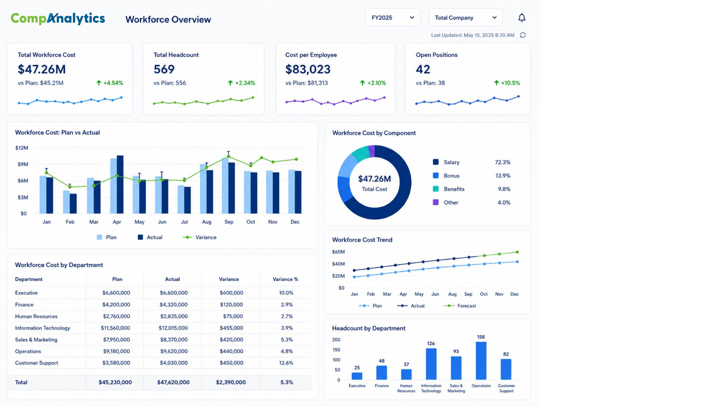Click the vs Plan: $45.21M text
This screenshot has width=721, height=406.
(41, 83)
